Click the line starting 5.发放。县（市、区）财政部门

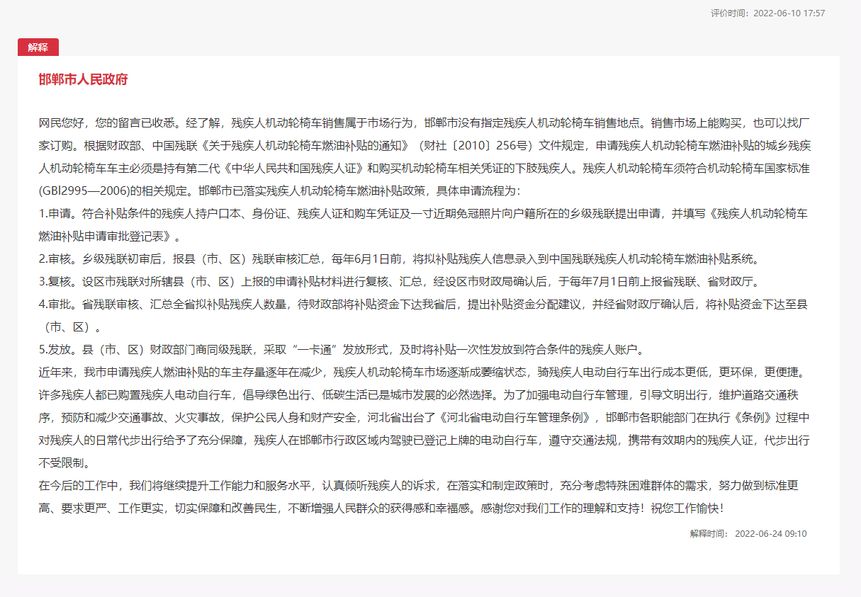(341, 349)
